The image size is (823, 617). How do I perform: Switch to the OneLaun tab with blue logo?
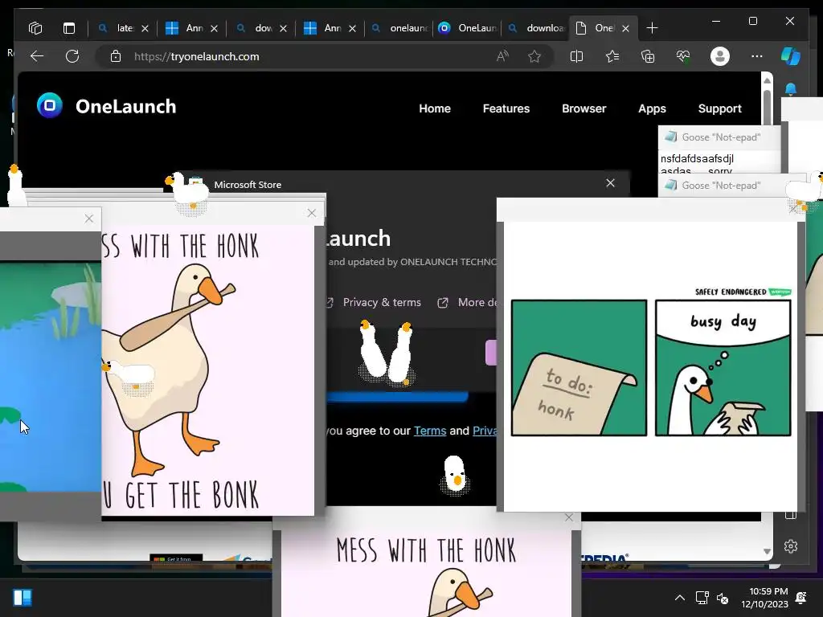tap(469, 28)
